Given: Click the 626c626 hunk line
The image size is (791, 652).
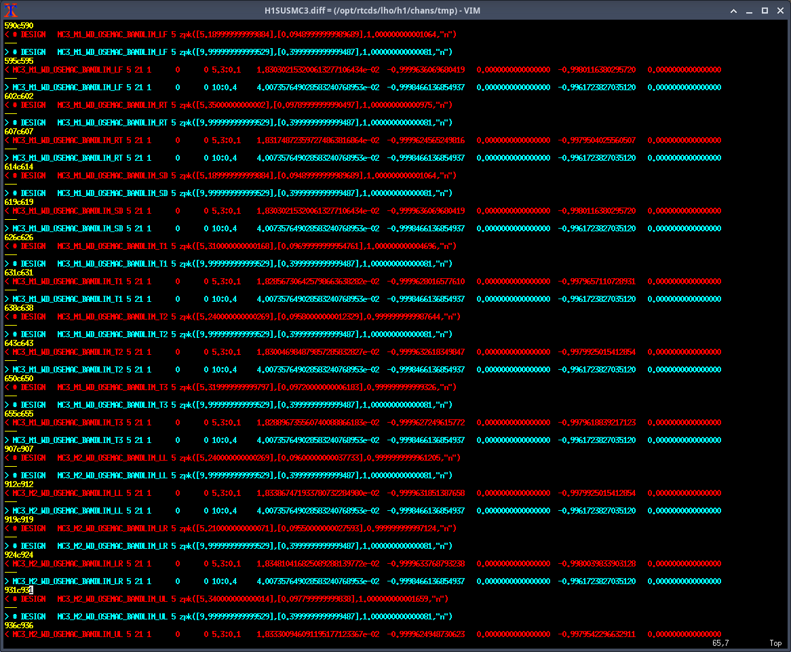Looking at the screenshot, I should pyautogui.click(x=19, y=237).
